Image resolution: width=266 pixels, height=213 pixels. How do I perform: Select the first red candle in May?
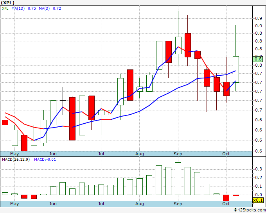[5, 122]
